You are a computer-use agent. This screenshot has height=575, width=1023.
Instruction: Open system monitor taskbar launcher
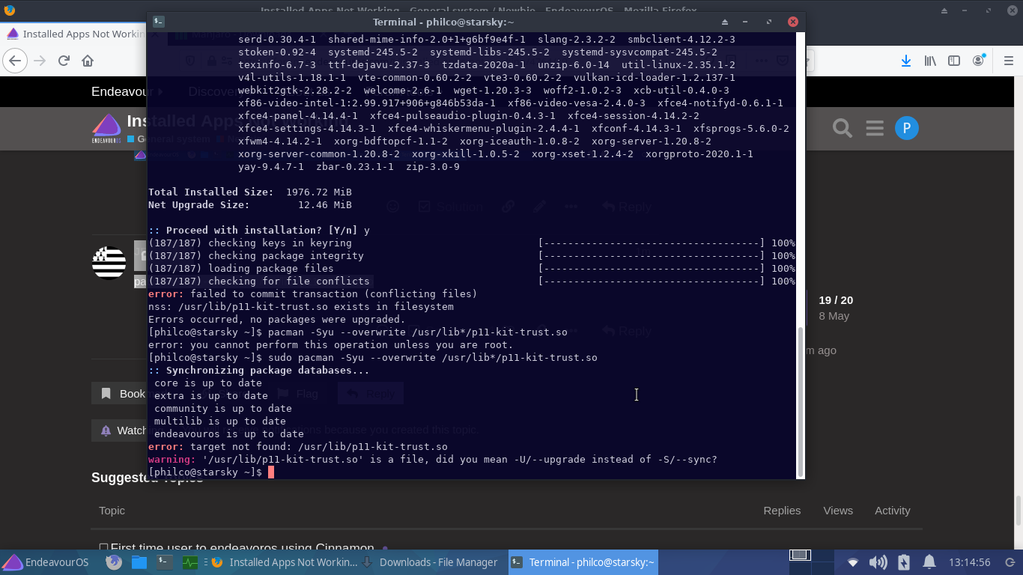[x=190, y=562]
